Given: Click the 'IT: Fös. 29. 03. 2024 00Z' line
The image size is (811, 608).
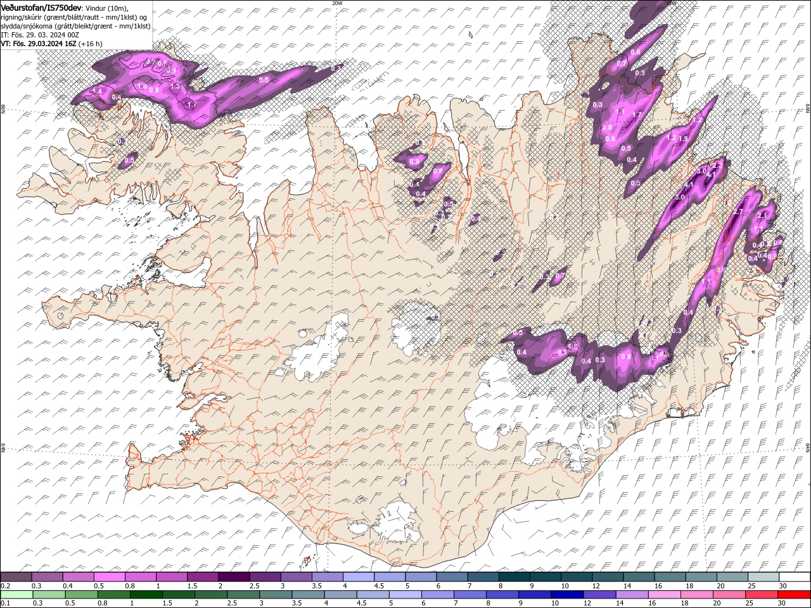Looking at the screenshot, I should click(40, 34).
